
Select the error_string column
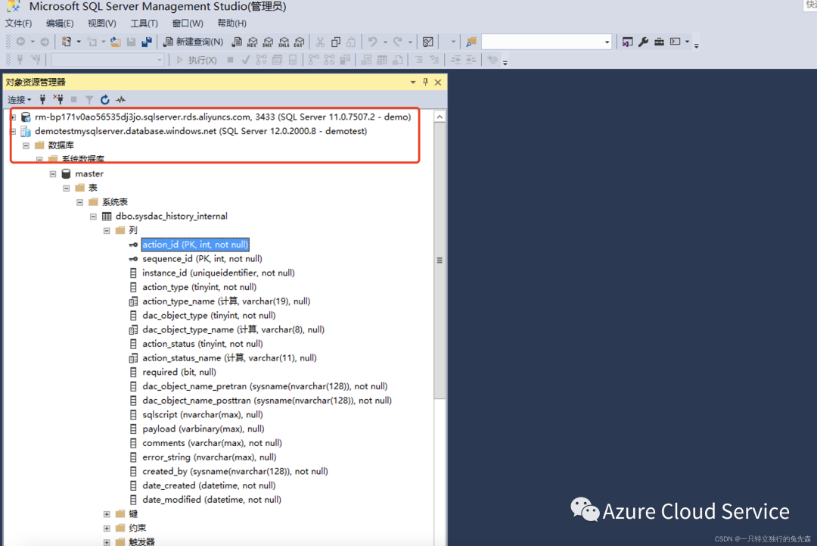[210, 457]
